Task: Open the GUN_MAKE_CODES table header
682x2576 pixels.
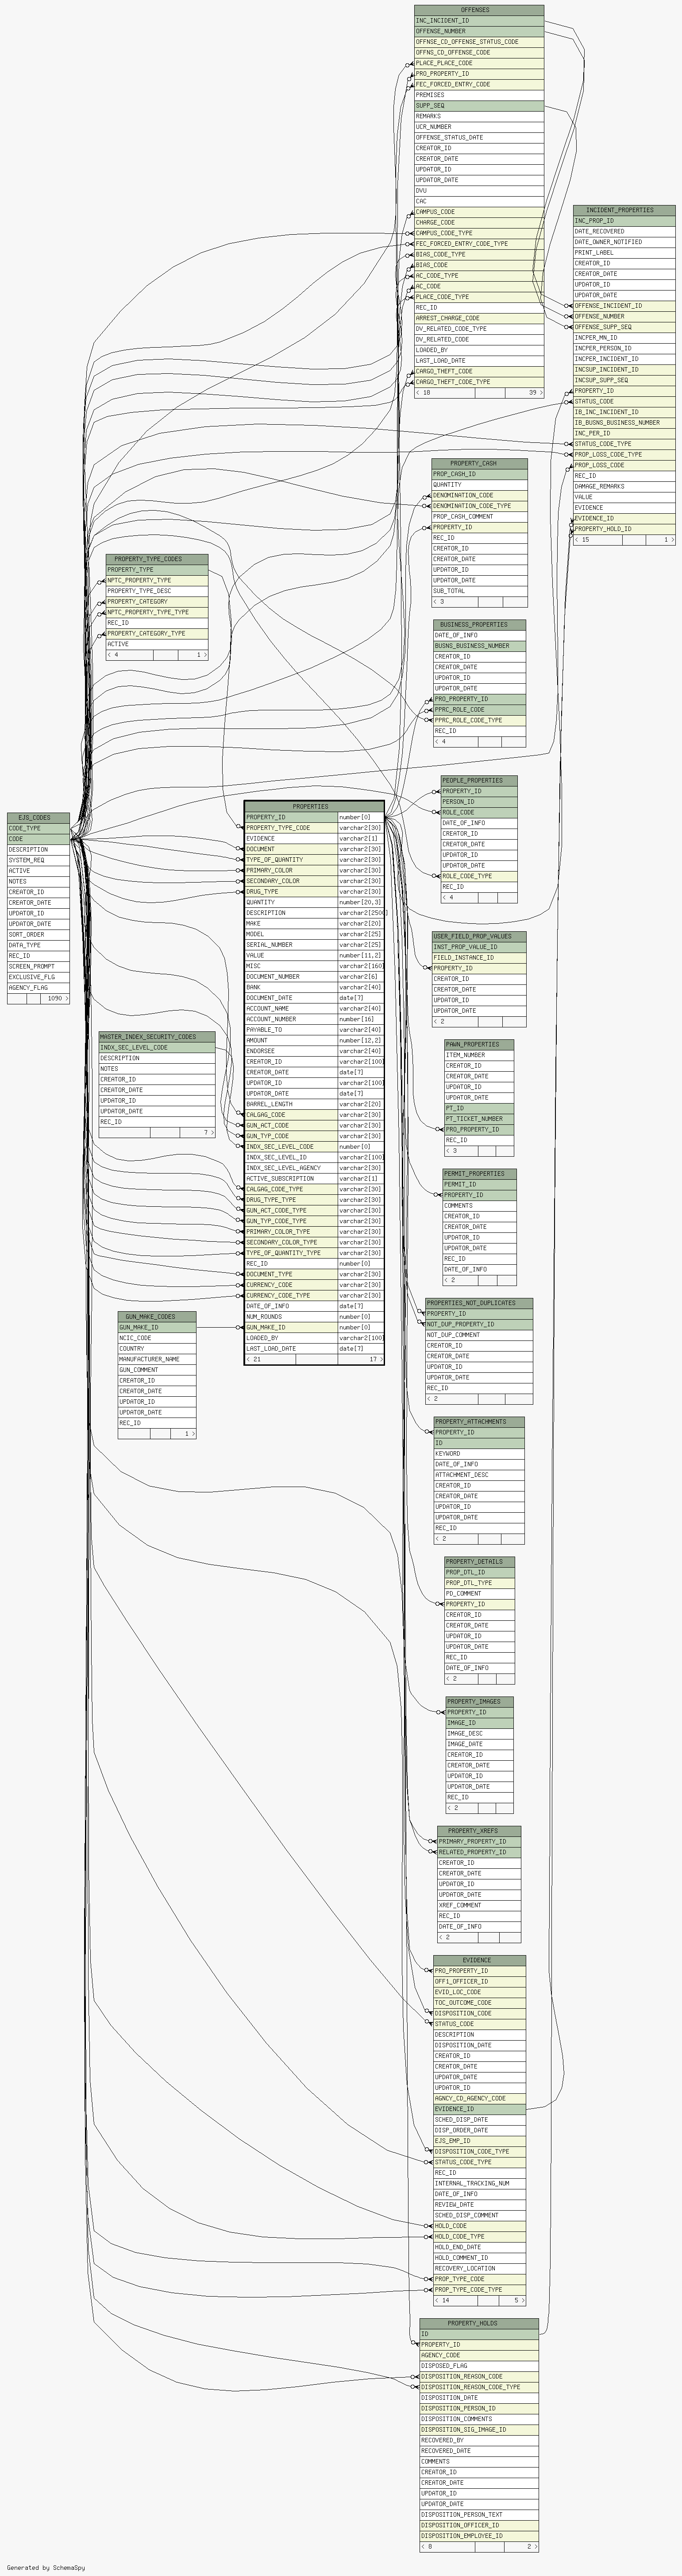Action: pyautogui.click(x=157, y=1317)
